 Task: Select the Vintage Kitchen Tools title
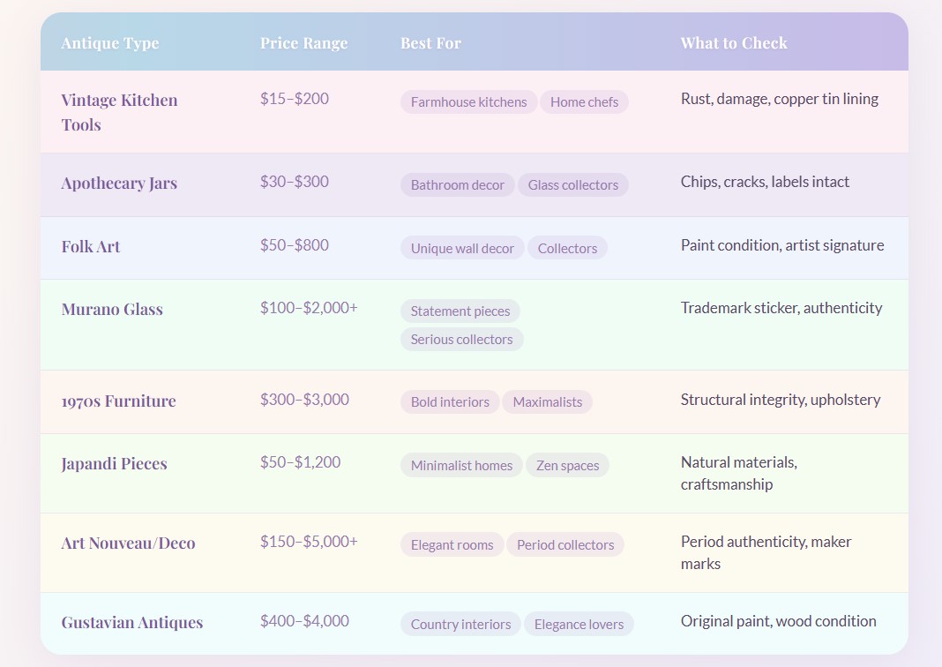click(x=119, y=113)
